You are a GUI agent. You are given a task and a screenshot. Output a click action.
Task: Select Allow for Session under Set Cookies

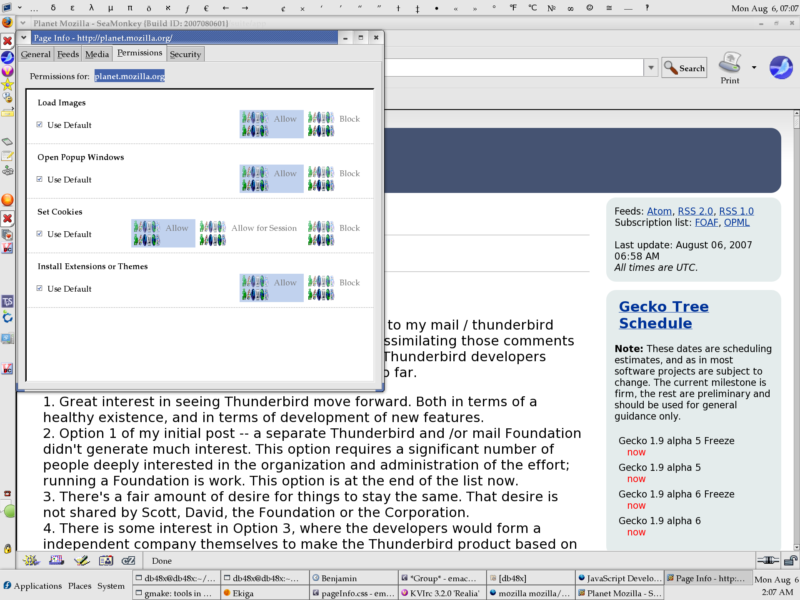pyautogui.click(x=249, y=233)
